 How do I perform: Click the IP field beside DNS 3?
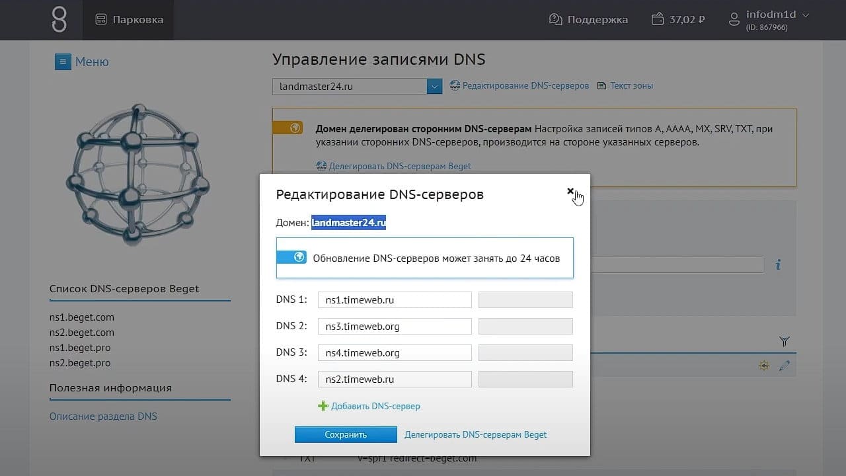point(525,353)
